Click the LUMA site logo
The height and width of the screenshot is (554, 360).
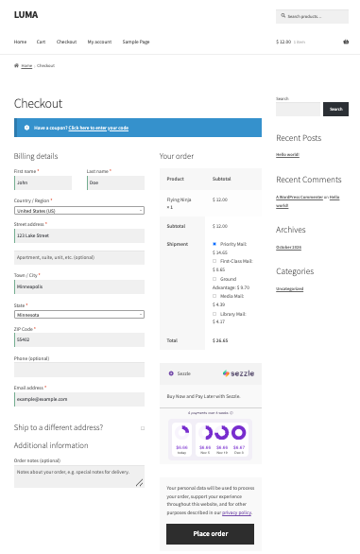[x=26, y=15]
